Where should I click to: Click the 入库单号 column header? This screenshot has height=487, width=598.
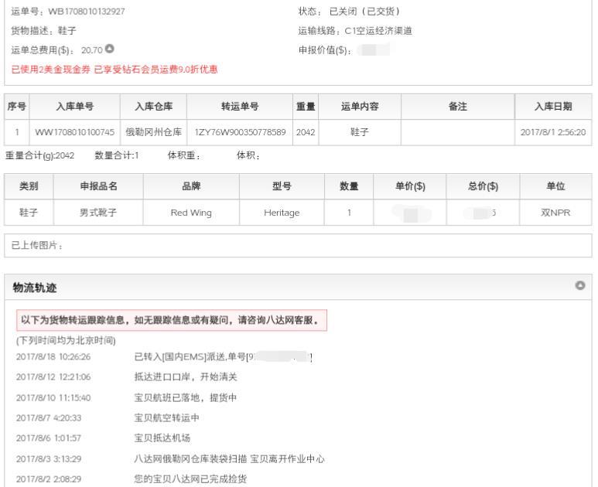74,107
